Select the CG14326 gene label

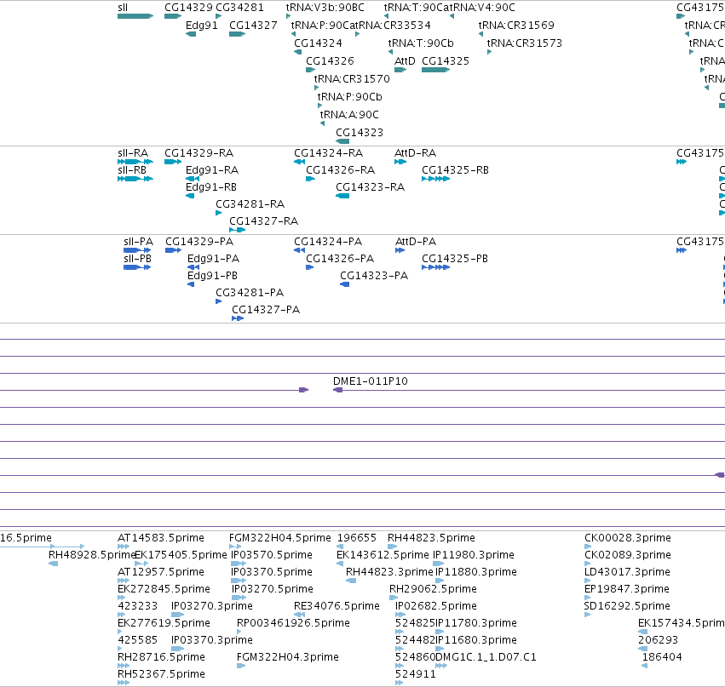tap(331, 61)
